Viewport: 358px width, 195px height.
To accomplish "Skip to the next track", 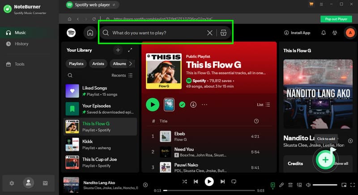I will (x=222, y=182).
